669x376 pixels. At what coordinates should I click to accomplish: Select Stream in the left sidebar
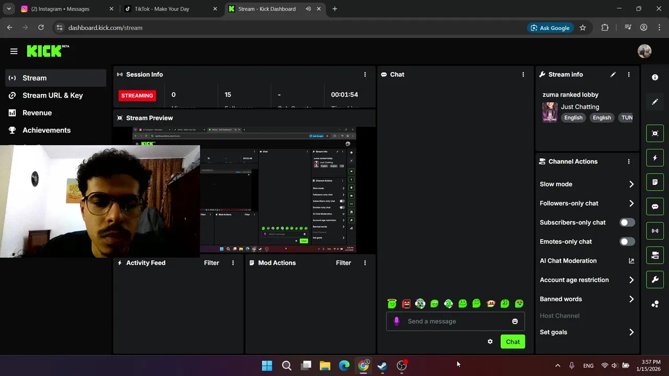pyautogui.click(x=56, y=78)
